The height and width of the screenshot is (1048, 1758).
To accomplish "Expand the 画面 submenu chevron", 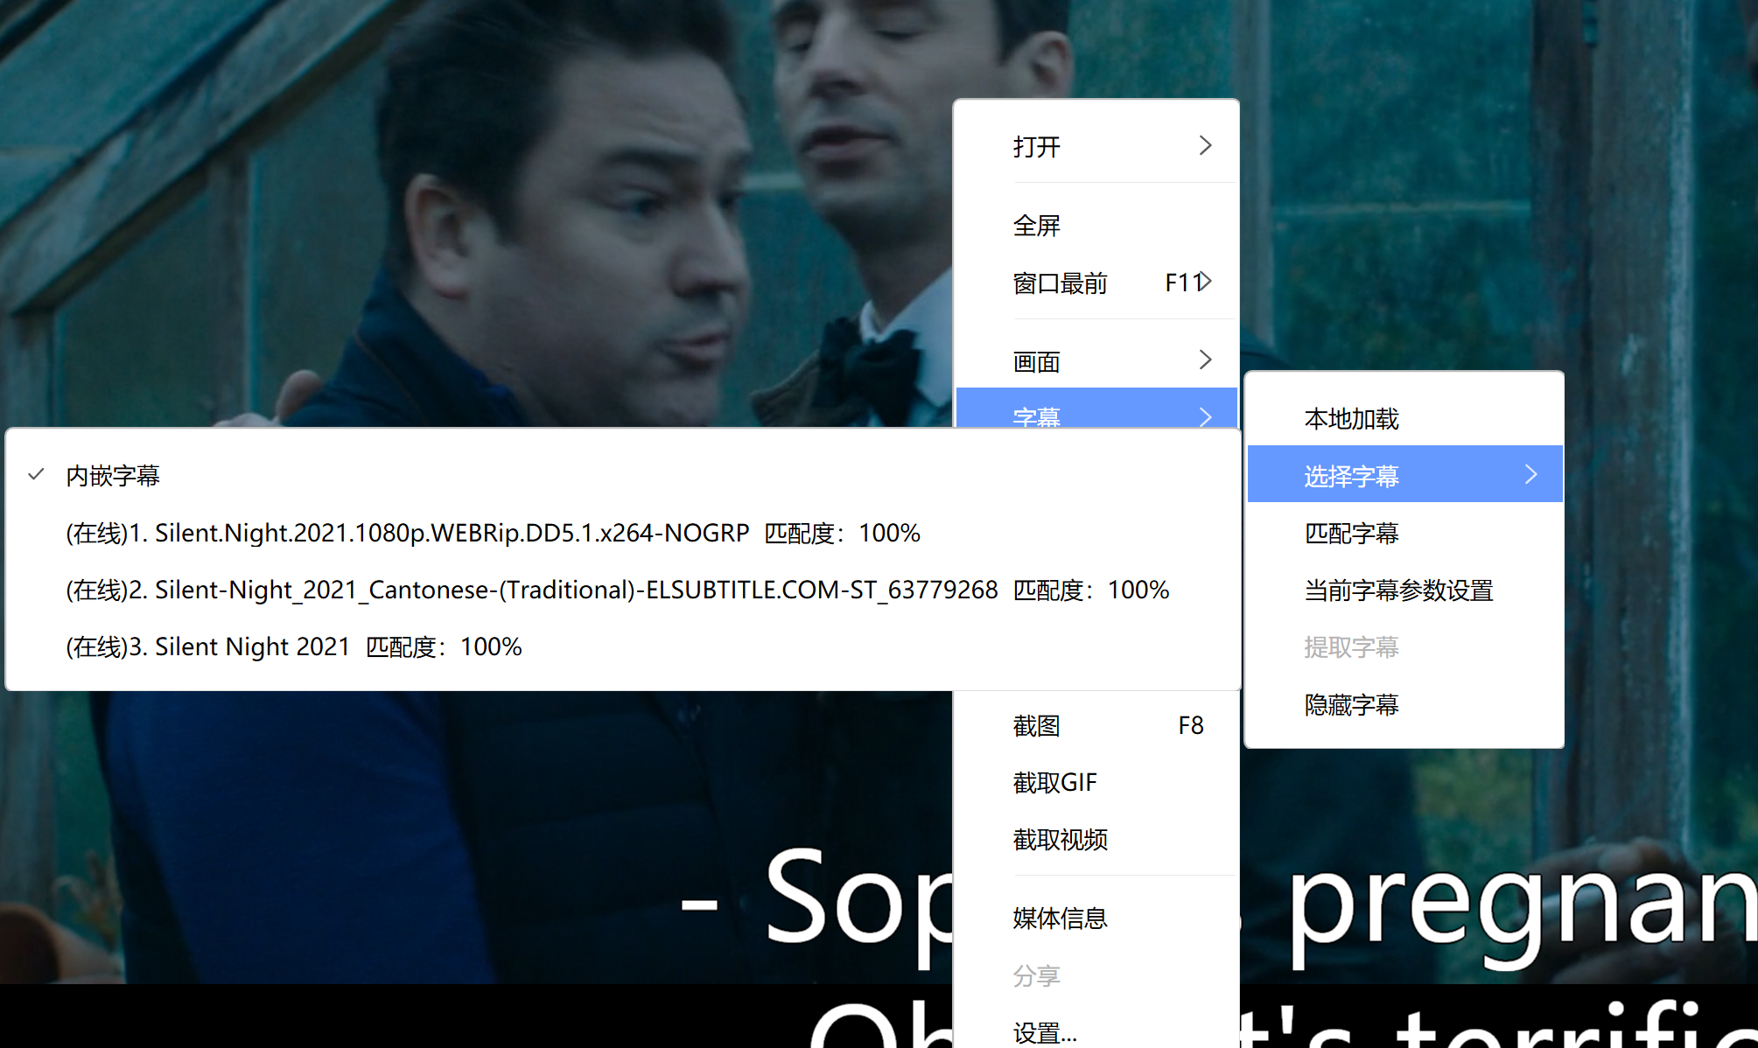I will coord(1205,360).
